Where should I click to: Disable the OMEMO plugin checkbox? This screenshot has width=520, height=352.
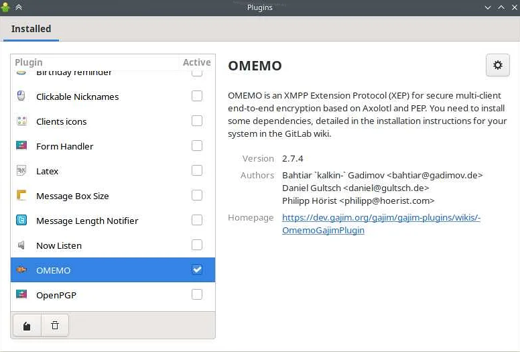197,270
